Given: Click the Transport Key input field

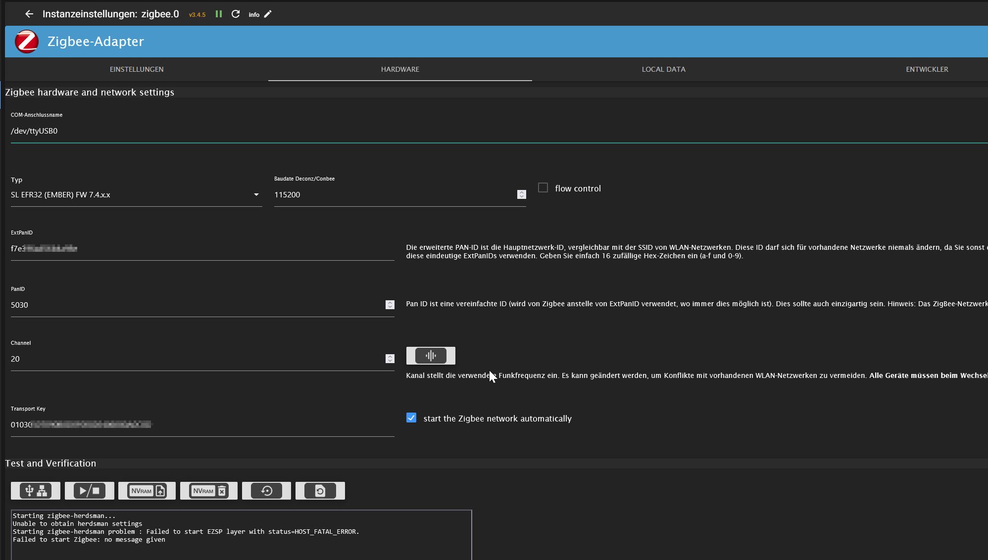Looking at the screenshot, I should 202,424.
